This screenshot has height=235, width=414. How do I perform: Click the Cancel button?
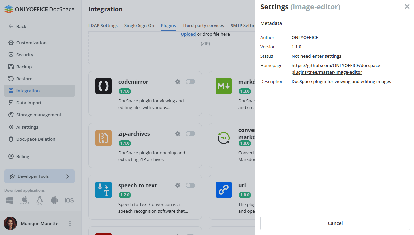click(335, 223)
